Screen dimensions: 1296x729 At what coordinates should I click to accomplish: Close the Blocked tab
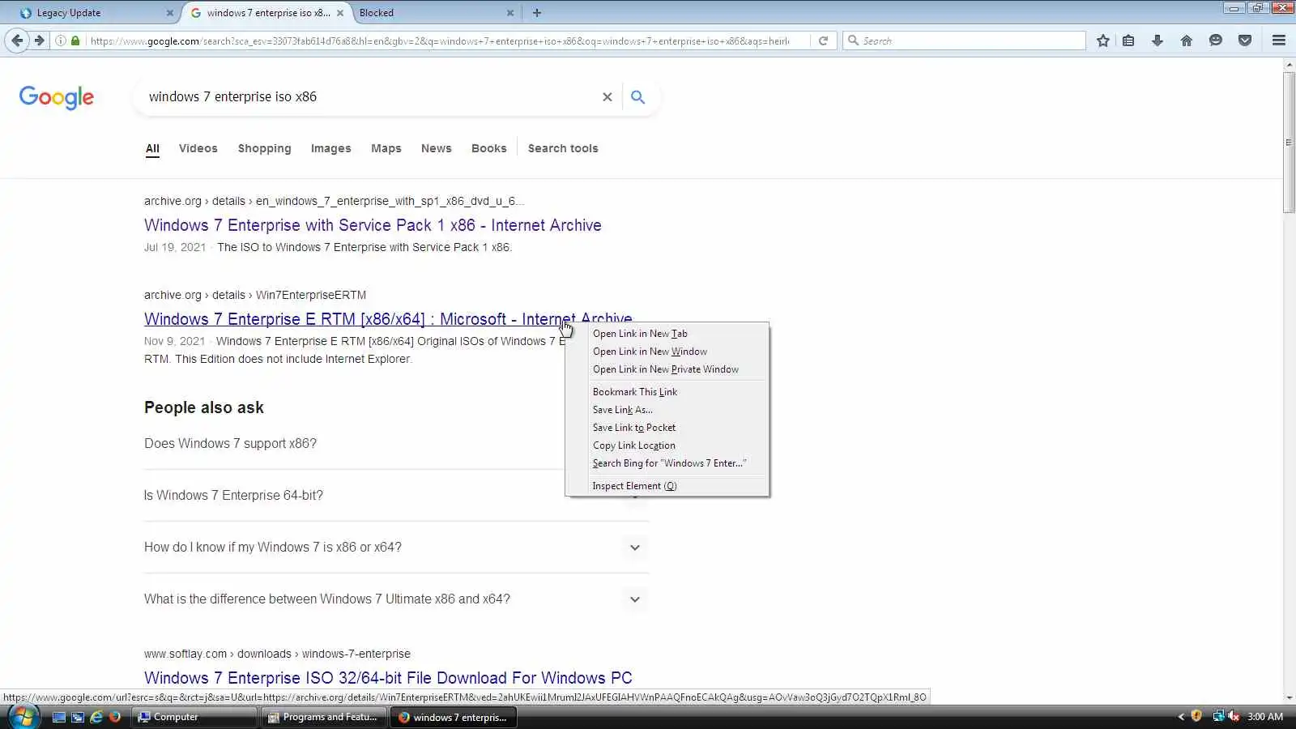click(x=510, y=13)
